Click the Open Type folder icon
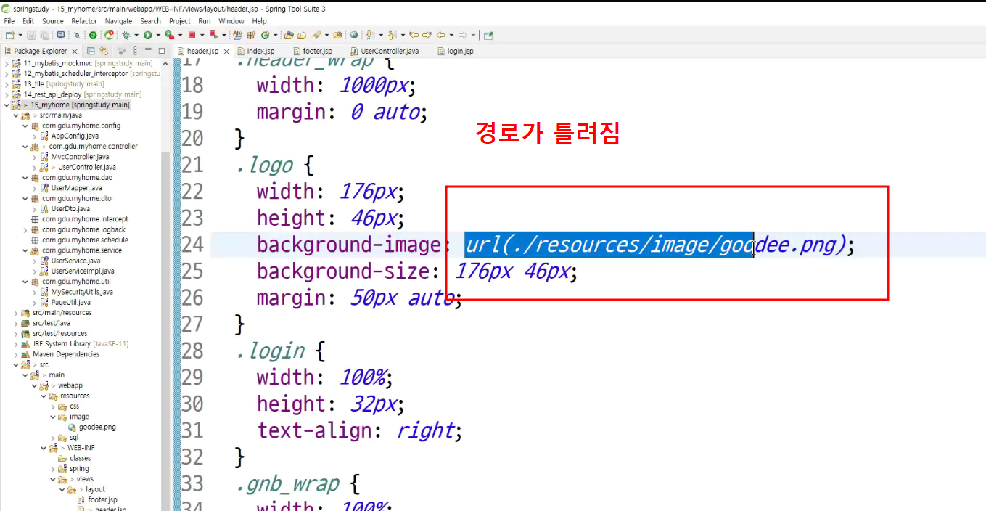 [x=289, y=35]
